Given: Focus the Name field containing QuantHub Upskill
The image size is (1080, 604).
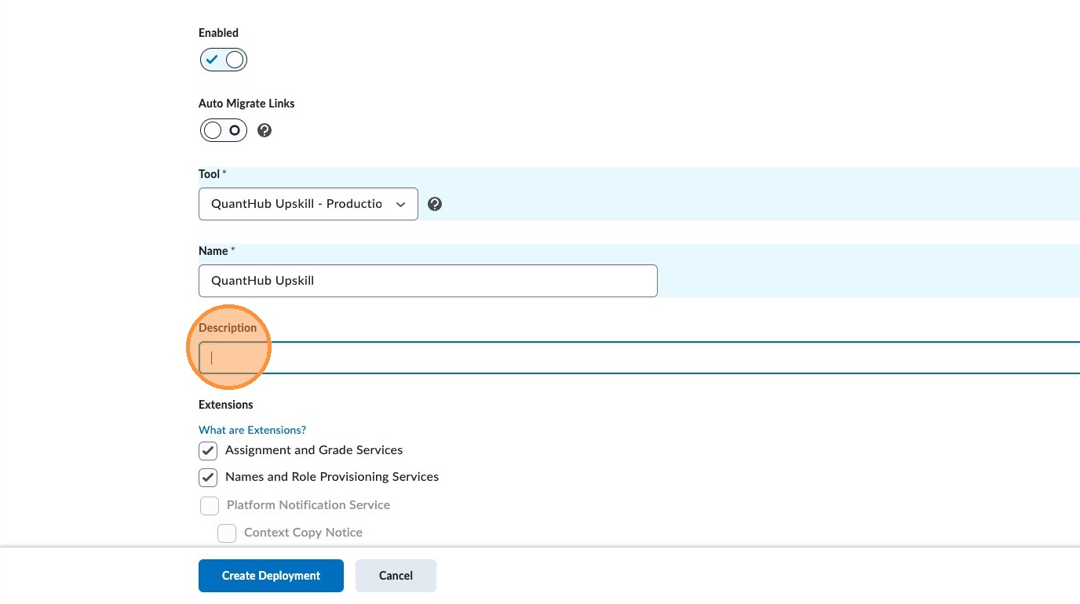Looking at the screenshot, I should pos(428,281).
